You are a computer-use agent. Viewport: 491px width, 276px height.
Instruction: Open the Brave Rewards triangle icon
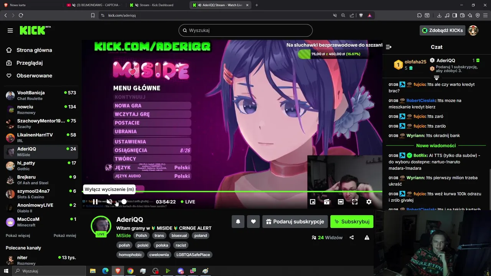coord(369,15)
